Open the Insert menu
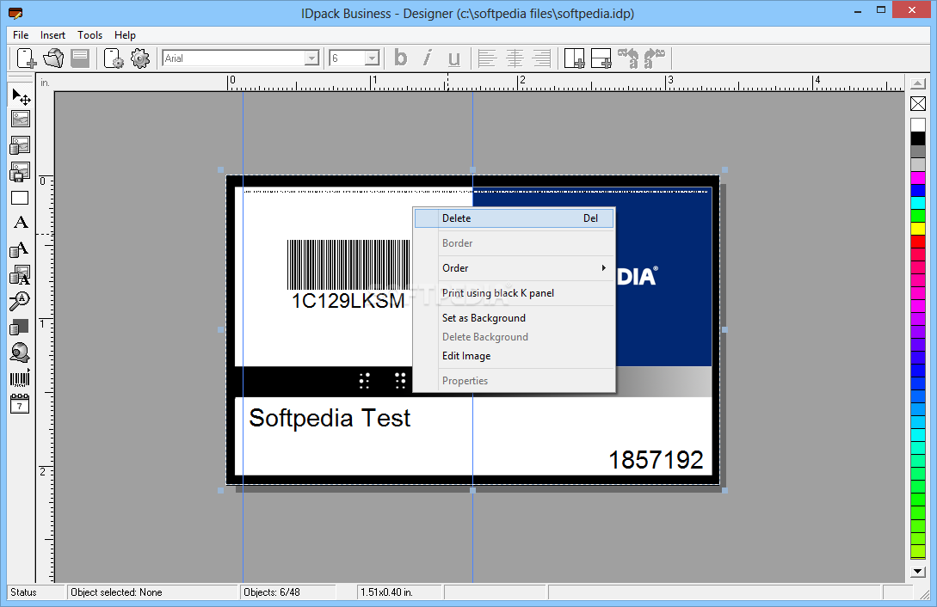Viewport: 937px width, 607px height. [x=52, y=35]
